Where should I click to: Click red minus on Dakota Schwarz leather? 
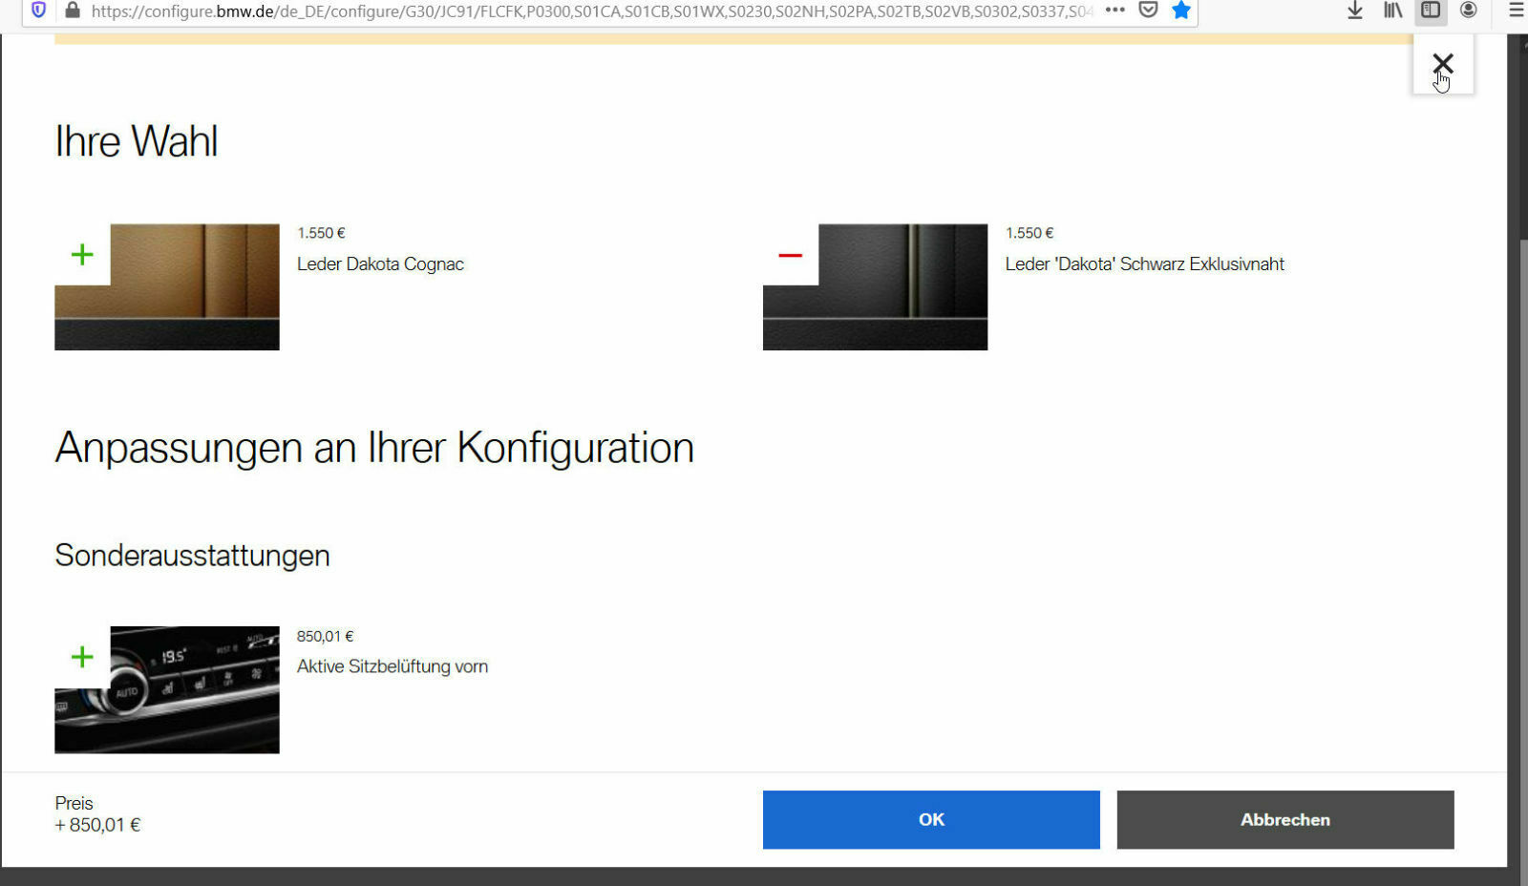click(x=790, y=255)
